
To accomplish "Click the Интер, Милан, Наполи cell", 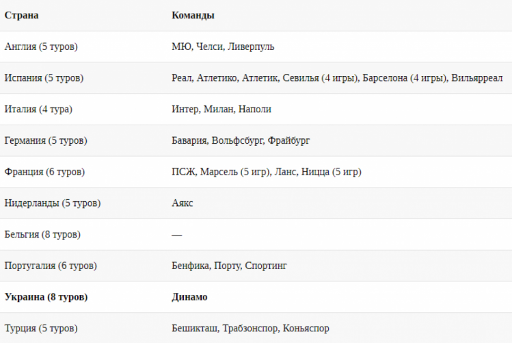I will tap(221, 110).
